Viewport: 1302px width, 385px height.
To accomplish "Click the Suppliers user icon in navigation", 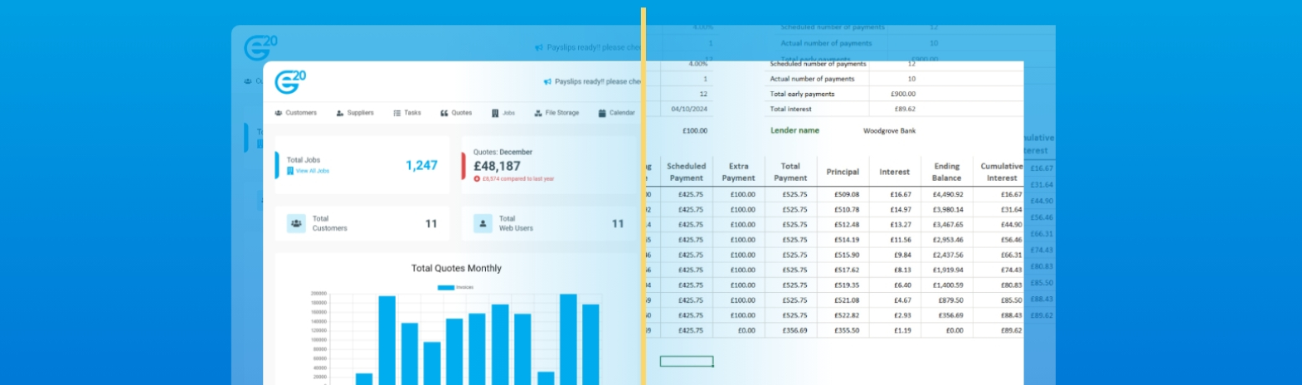I will (x=340, y=113).
